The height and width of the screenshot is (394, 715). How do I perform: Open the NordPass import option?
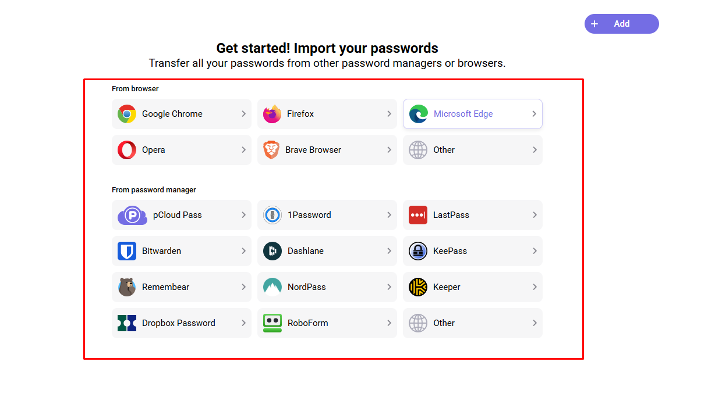327,287
